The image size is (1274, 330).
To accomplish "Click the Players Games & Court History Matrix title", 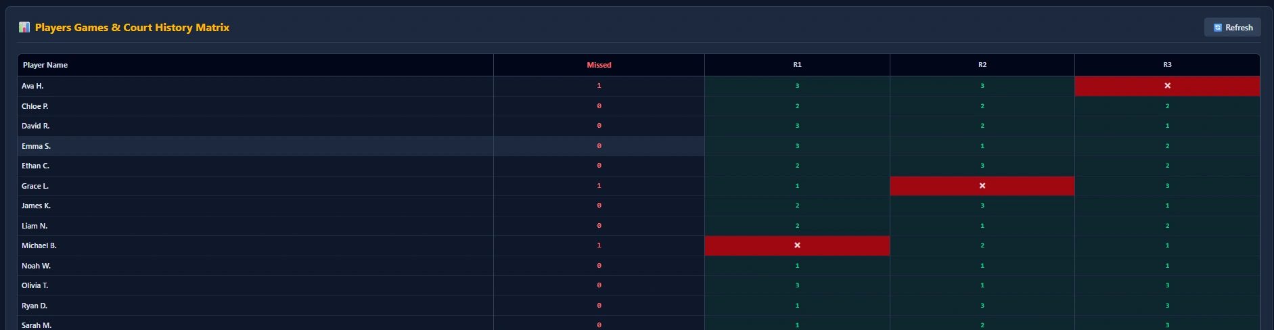I will (132, 27).
